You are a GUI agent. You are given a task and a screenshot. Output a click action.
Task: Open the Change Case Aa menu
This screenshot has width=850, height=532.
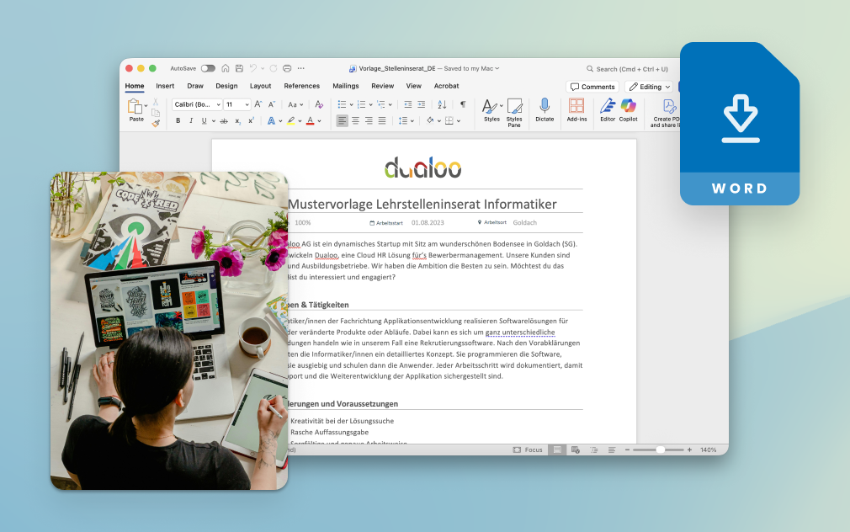pos(295,104)
